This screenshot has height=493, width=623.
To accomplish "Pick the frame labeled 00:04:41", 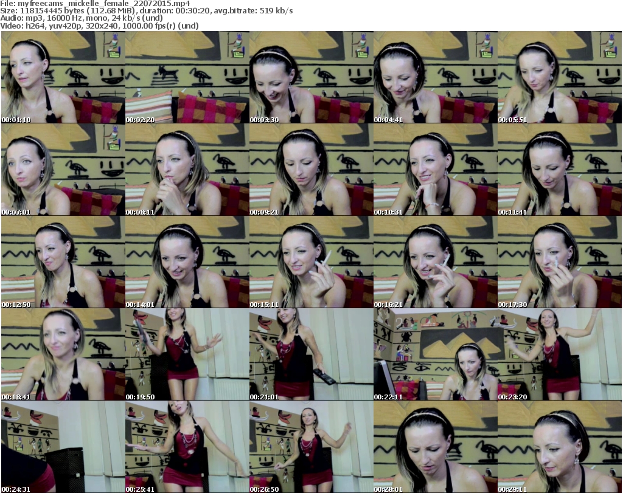I will [436, 77].
